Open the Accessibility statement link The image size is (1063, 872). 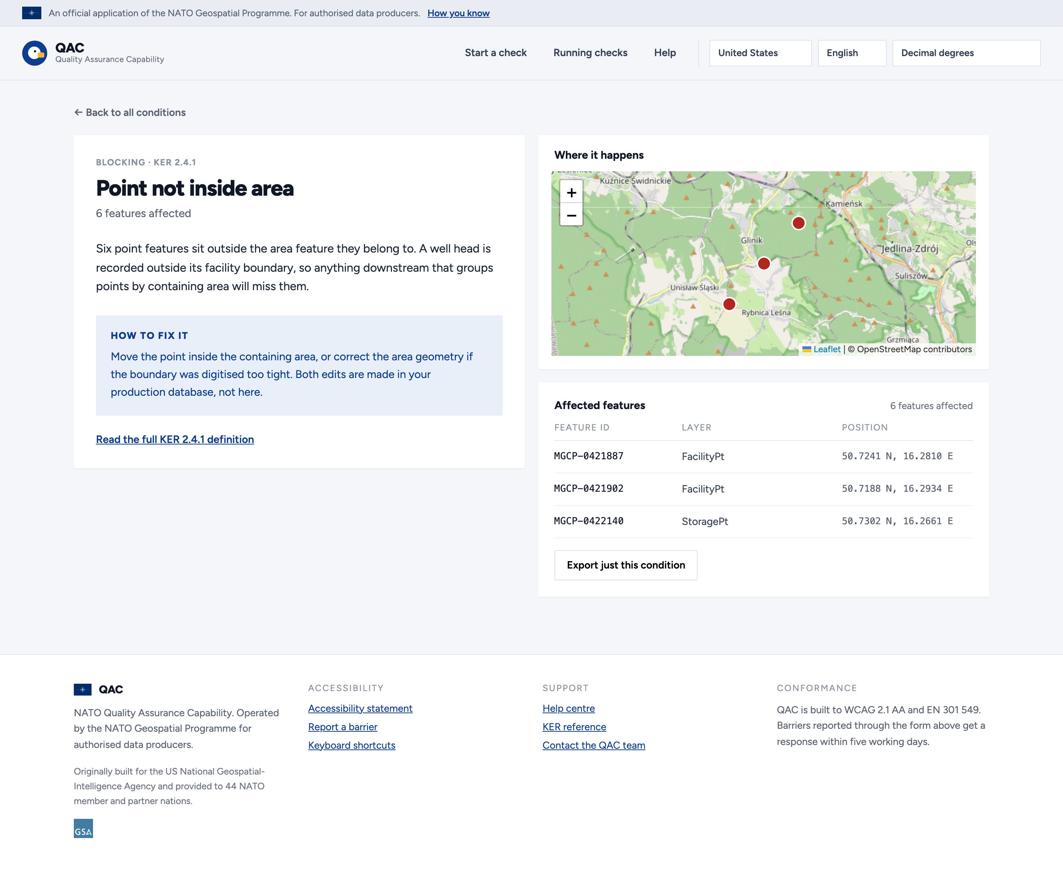pos(360,708)
